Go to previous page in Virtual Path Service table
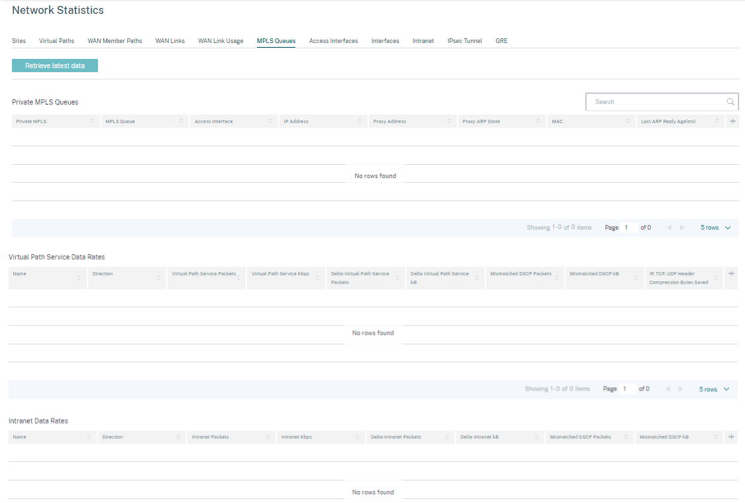 coord(668,389)
